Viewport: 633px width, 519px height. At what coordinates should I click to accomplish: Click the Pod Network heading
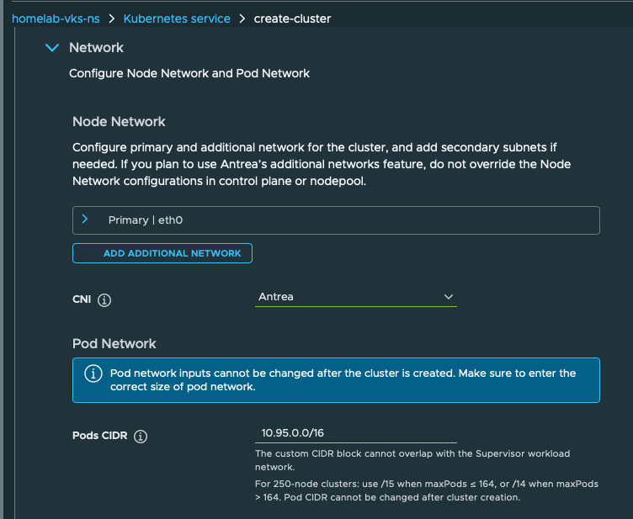pos(114,343)
